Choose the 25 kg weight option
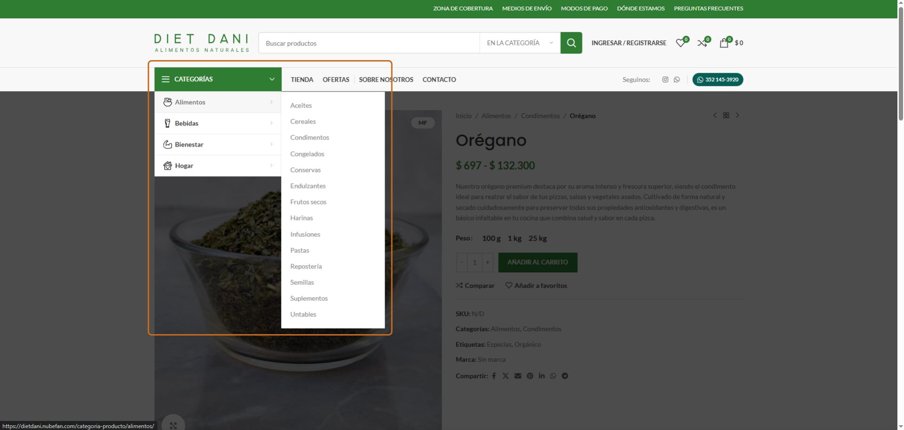The height and width of the screenshot is (430, 904). coord(537,238)
